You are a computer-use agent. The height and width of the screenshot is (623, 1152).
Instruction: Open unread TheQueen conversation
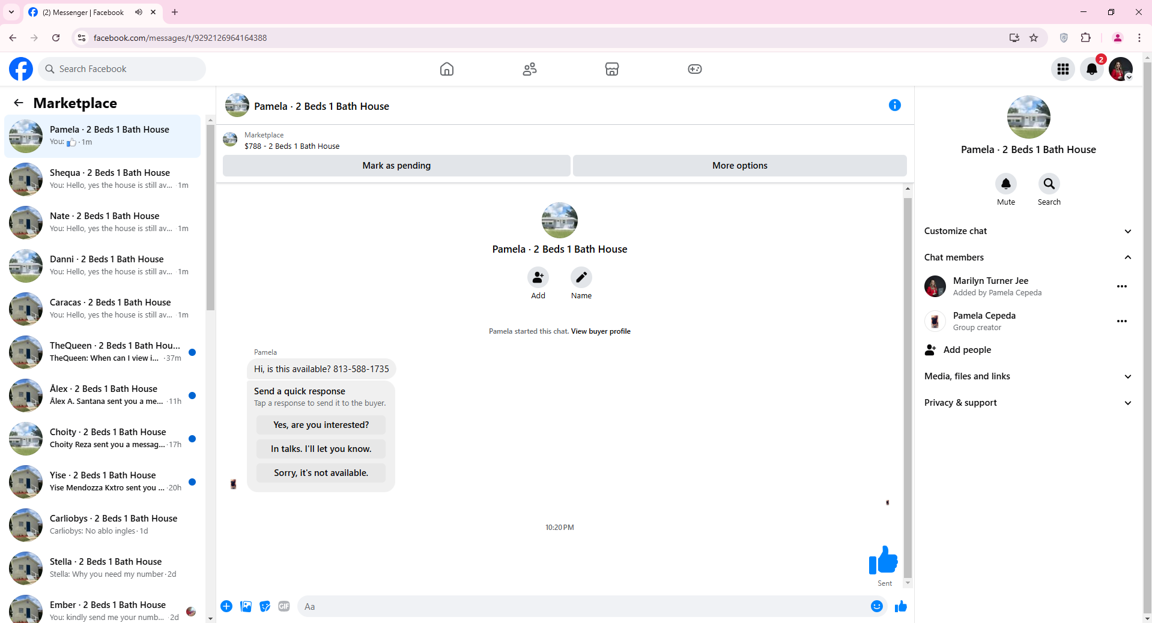pos(103,352)
